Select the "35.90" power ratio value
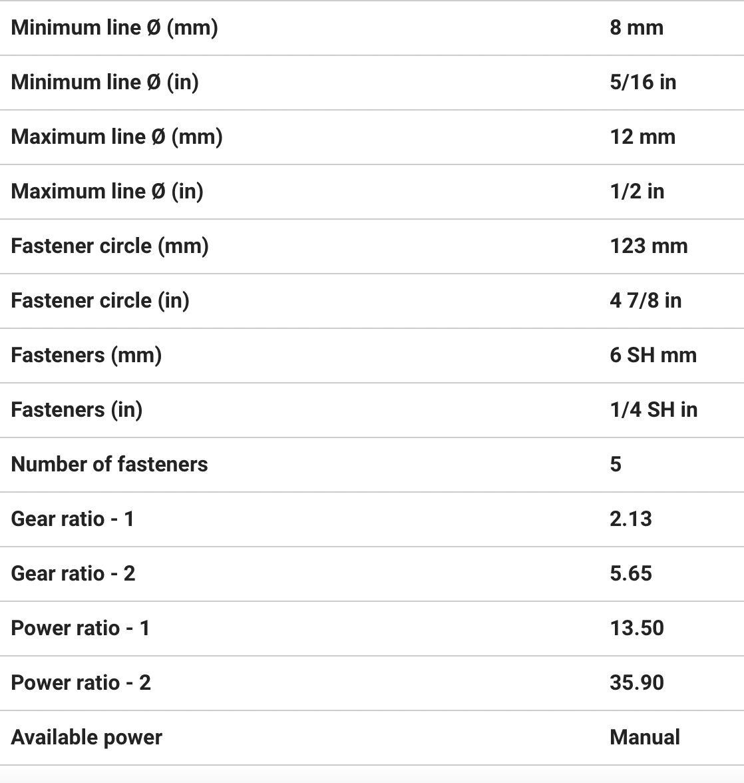The width and height of the screenshot is (744, 783). click(x=636, y=683)
